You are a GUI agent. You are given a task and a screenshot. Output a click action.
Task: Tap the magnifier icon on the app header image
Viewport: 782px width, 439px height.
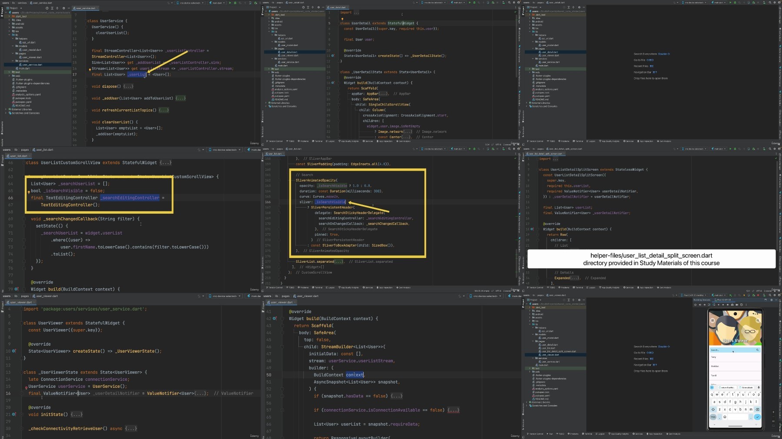tap(758, 320)
